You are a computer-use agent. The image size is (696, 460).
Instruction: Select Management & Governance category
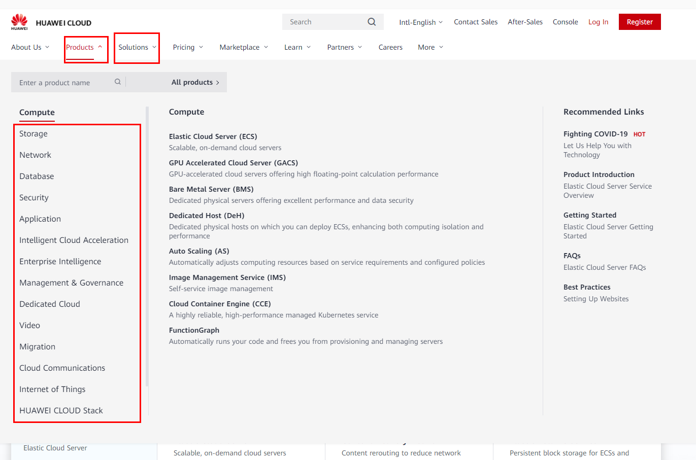tap(71, 283)
